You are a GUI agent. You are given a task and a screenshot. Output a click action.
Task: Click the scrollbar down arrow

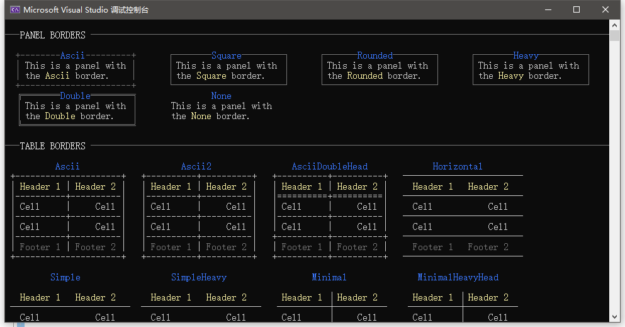coord(615,317)
